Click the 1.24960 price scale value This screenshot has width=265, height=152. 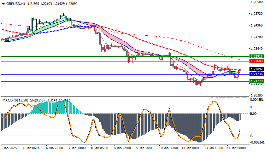257,25
